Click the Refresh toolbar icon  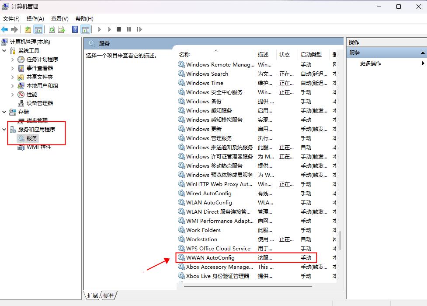click(x=52, y=29)
